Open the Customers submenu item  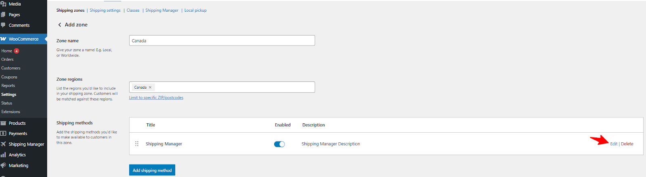point(11,68)
